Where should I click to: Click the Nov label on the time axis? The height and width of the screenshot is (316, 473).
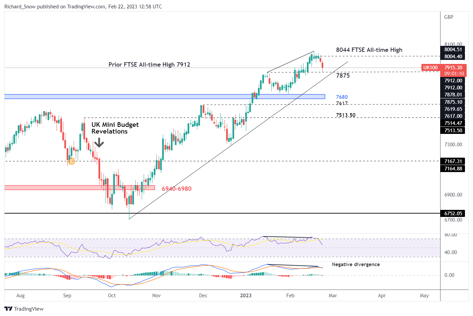click(156, 296)
